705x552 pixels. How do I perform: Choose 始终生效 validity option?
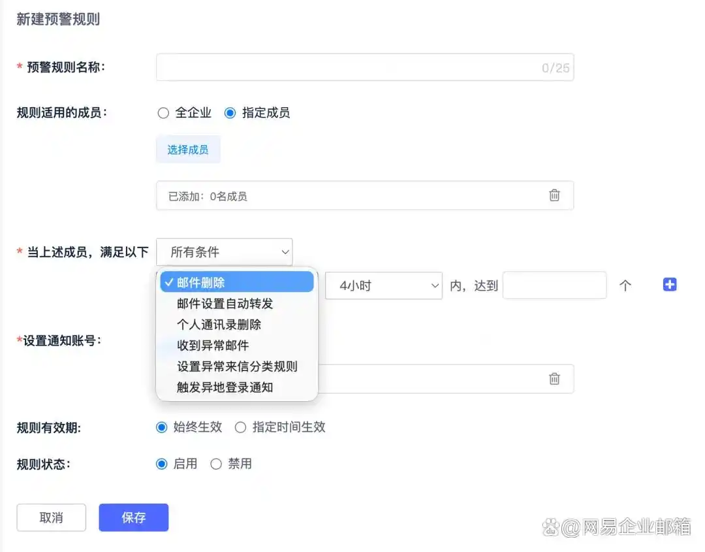coord(162,427)
